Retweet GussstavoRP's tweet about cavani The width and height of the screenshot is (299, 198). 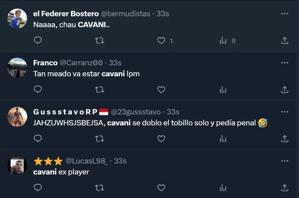(99, 139)
